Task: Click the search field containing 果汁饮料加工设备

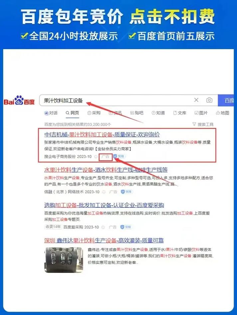Action: pos(128,100)
